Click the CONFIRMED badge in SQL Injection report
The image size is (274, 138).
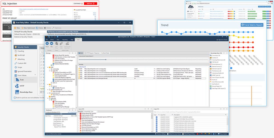tap(78, 4)
